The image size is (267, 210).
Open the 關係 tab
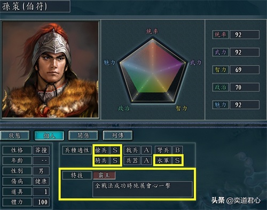pyautogui.click(x=83, y=136)
